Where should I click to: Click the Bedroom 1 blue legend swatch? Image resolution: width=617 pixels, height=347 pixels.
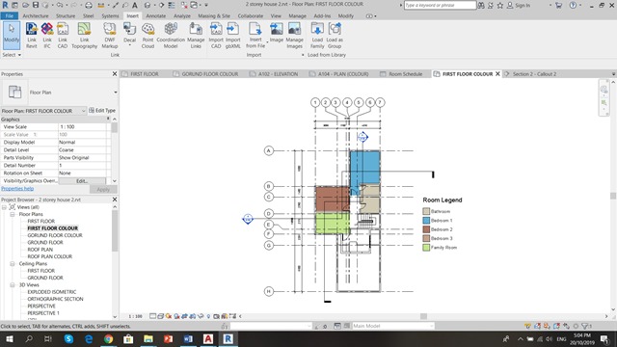click(x=426, y=221)
